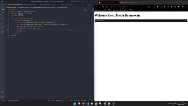Click the @foreach ($items as ...) line

[30, 26]
